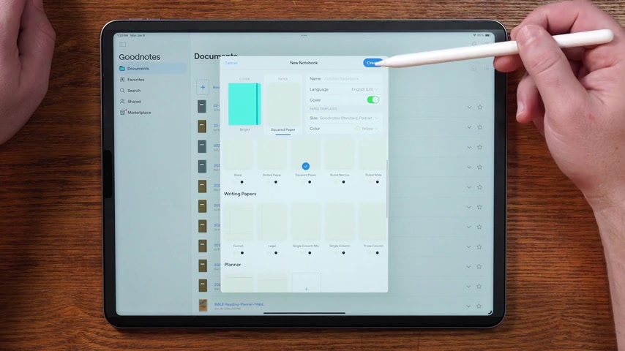Click the blue Create button
625x351 pixels.
373,63
